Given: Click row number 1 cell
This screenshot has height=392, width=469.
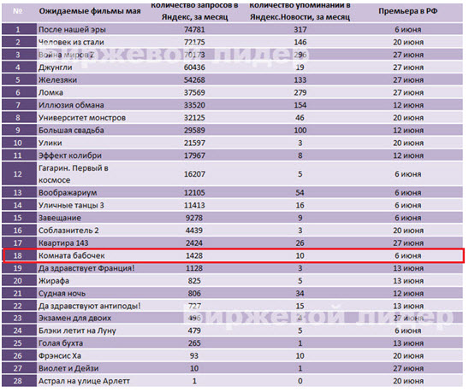Looking at the screenshot, I should point(18,30).
